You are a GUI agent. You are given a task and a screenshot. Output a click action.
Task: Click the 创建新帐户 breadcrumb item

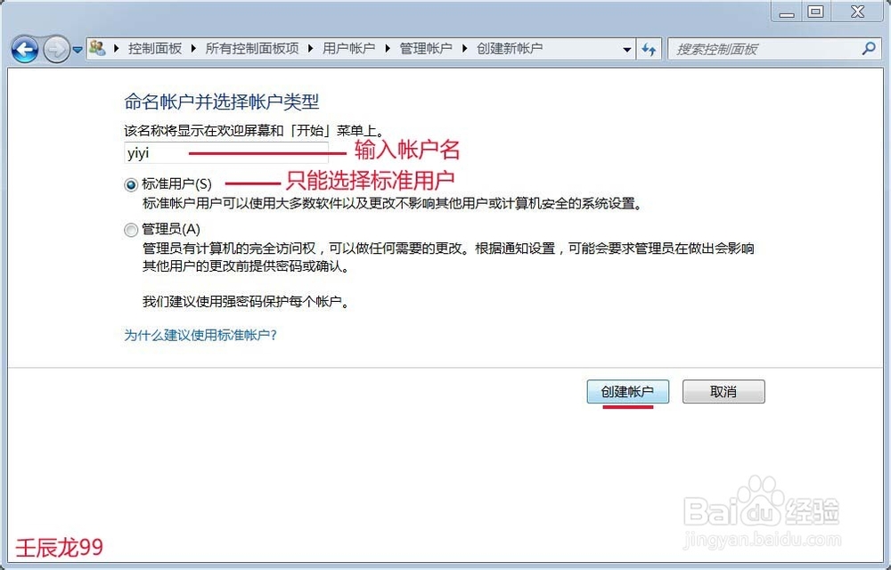(511, 49)
